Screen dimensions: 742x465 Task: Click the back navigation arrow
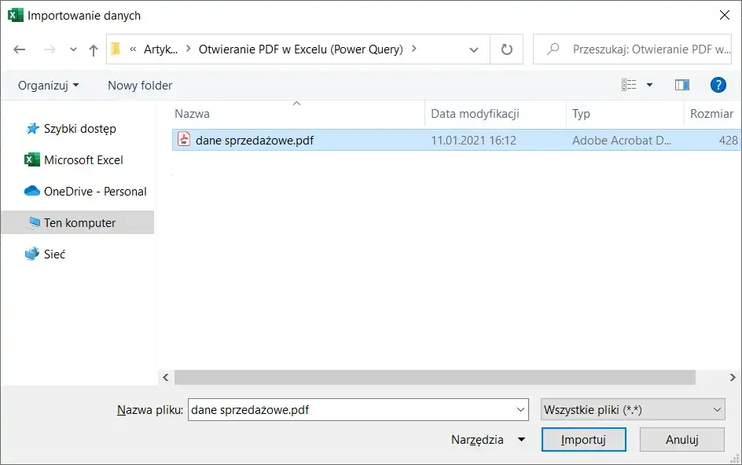pyautogui.click(x=19, y=49)
